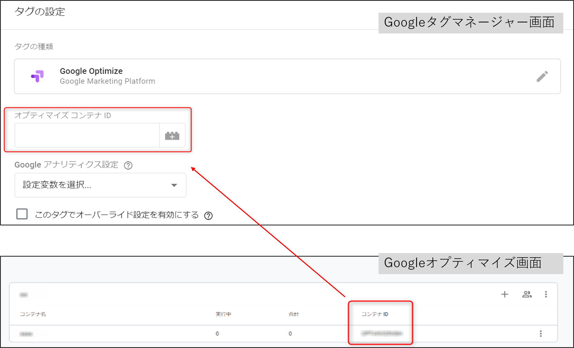Click the 合計 column header
Viewport: 574px width, 348px height.
click(293, 314)
